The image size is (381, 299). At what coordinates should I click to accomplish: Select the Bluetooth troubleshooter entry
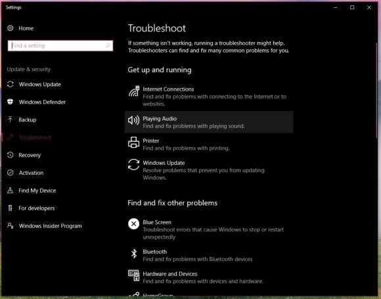coord(209,255)
